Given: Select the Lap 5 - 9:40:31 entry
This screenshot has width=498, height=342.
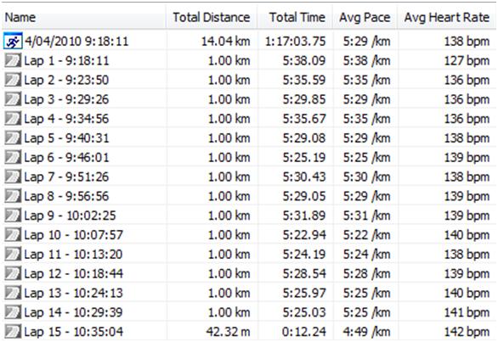Looking at the screenshot, I should coord(66,138).
